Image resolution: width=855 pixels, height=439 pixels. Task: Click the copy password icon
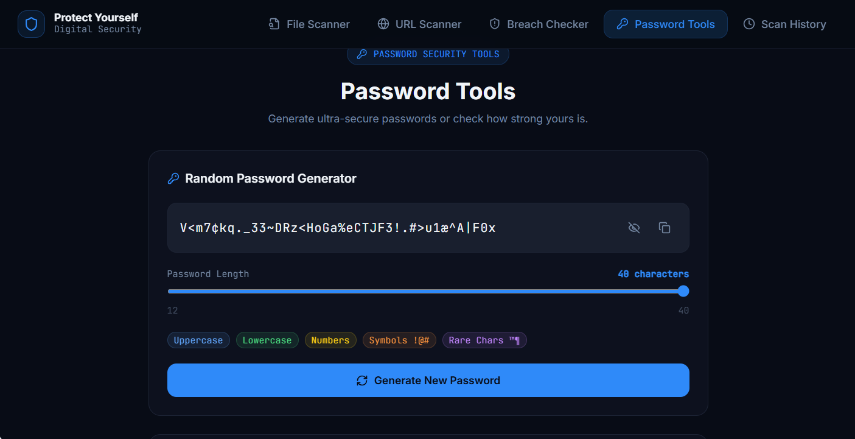point(665,228)
